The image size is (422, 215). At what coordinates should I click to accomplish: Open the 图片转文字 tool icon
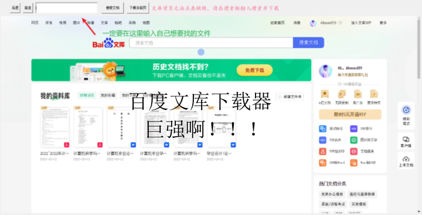coord(353,140)
